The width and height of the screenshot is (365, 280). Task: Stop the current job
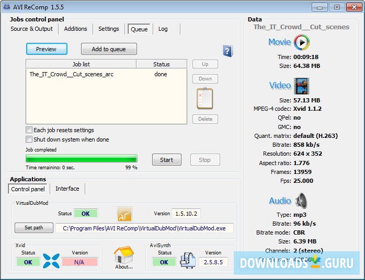pos(205,160)
